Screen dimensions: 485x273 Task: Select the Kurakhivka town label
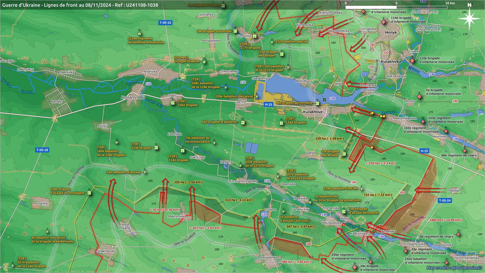tap(391, 62)
